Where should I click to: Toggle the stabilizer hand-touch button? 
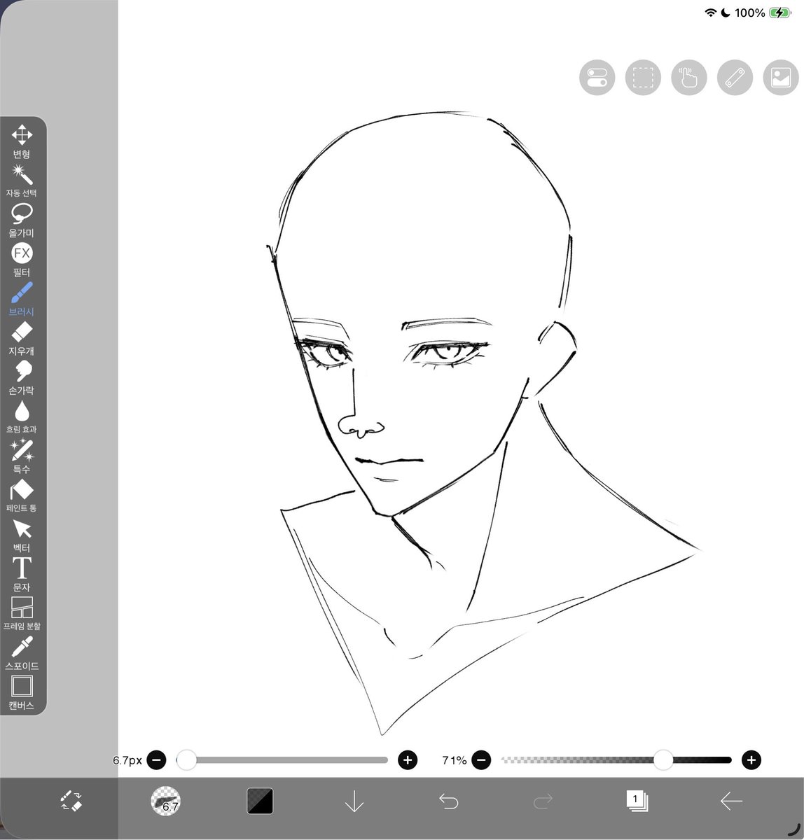click(689, 77)
